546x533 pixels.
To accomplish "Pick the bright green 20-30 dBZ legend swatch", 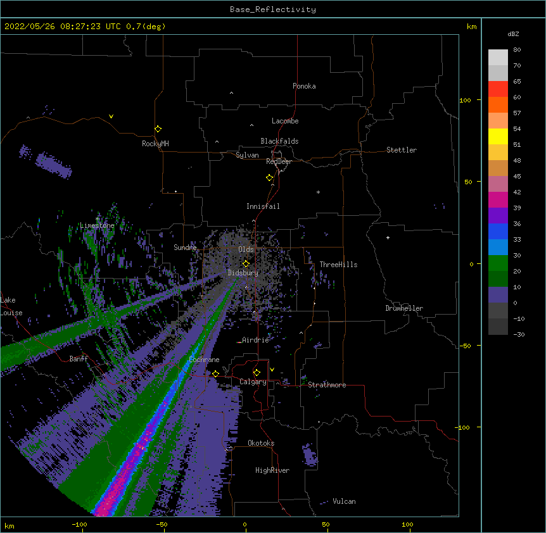I will (498, 263).
